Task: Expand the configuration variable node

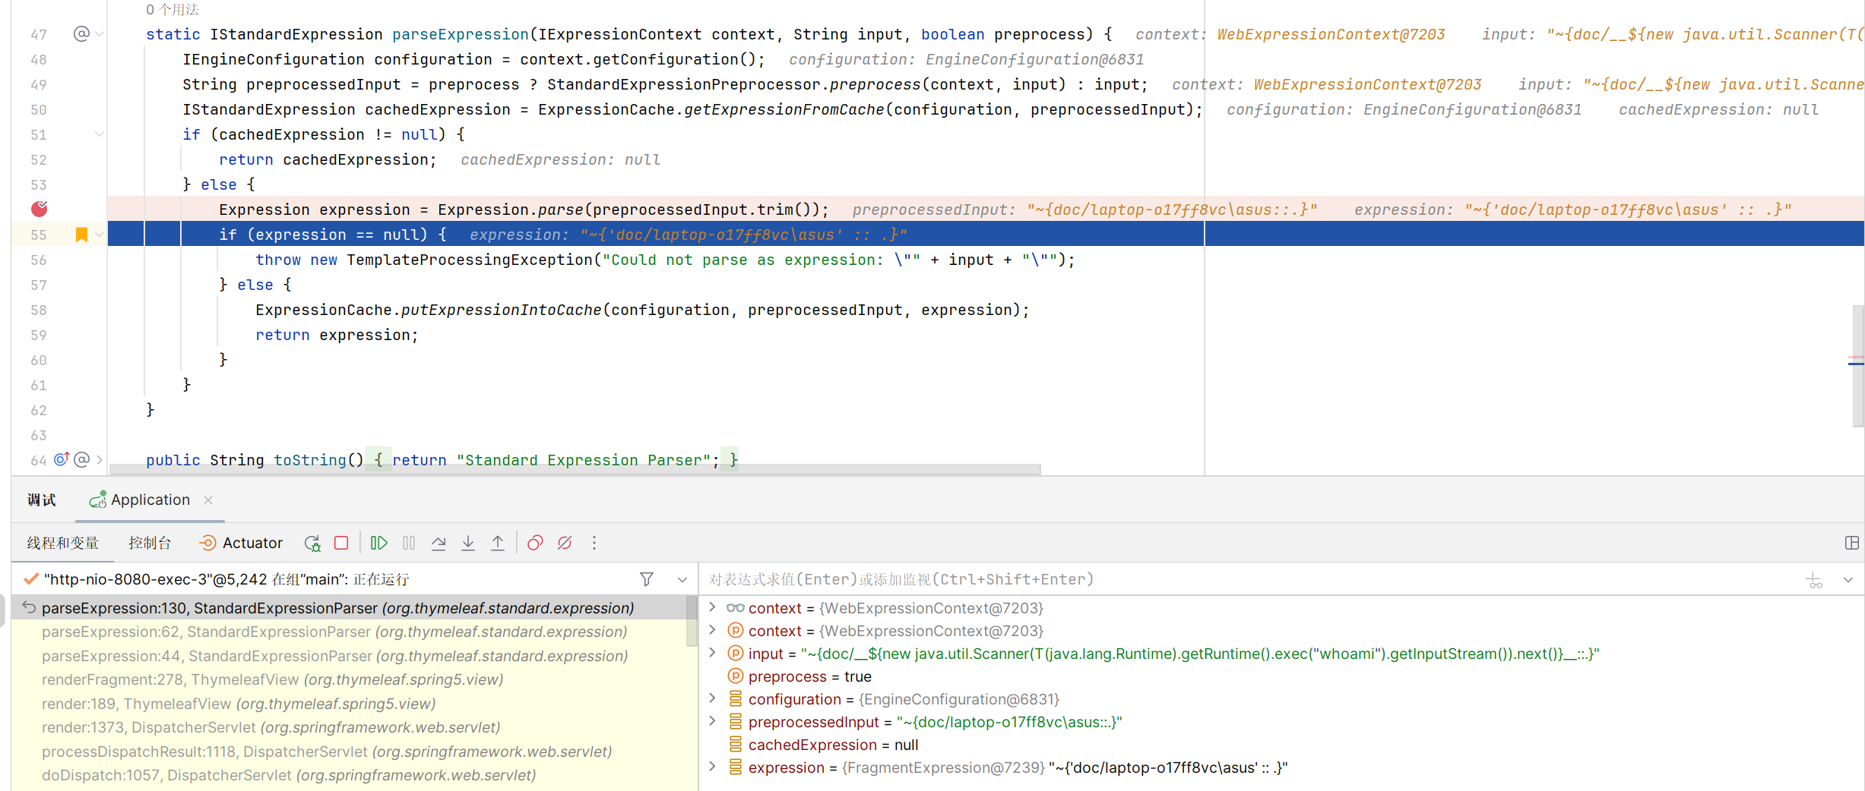Action: (712, 698)
